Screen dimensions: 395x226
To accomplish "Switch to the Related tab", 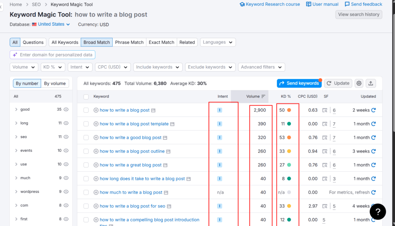I will (x=187, y=42).
